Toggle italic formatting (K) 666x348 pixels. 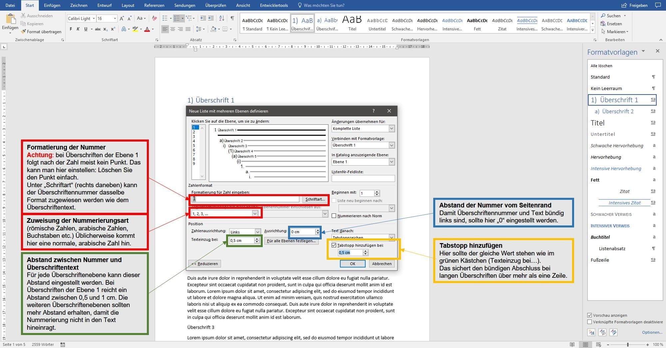(78, 29)
